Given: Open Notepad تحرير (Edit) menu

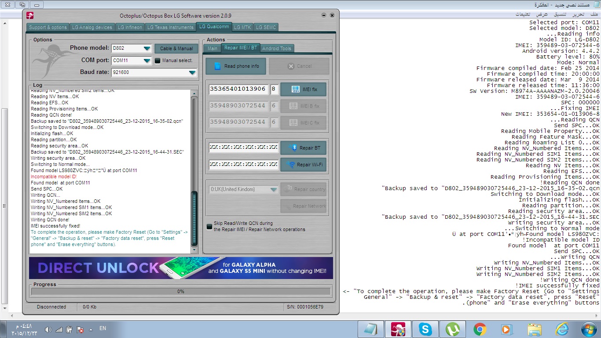Looking at the screenshot, I should [578, 15].
